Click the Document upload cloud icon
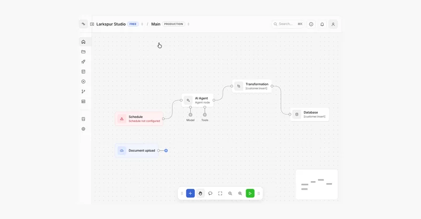This screenshot has height=219, width=421. 122,151
